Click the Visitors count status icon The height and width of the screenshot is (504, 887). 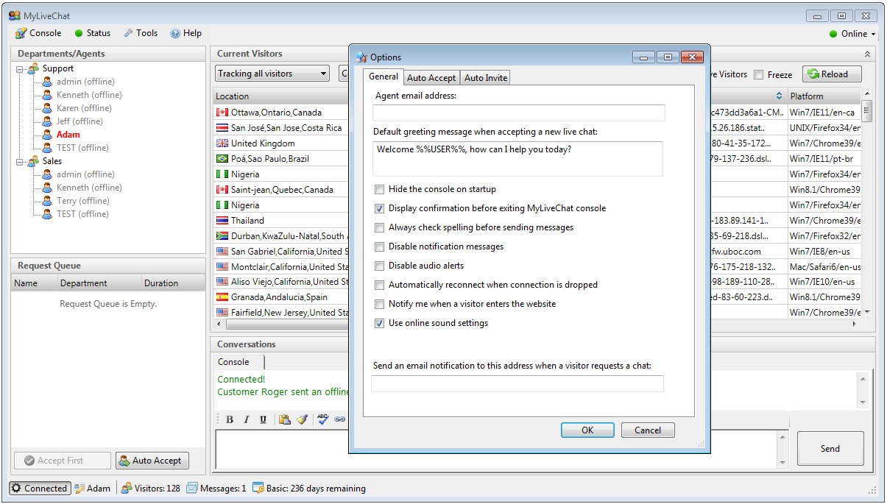[127, 488]
